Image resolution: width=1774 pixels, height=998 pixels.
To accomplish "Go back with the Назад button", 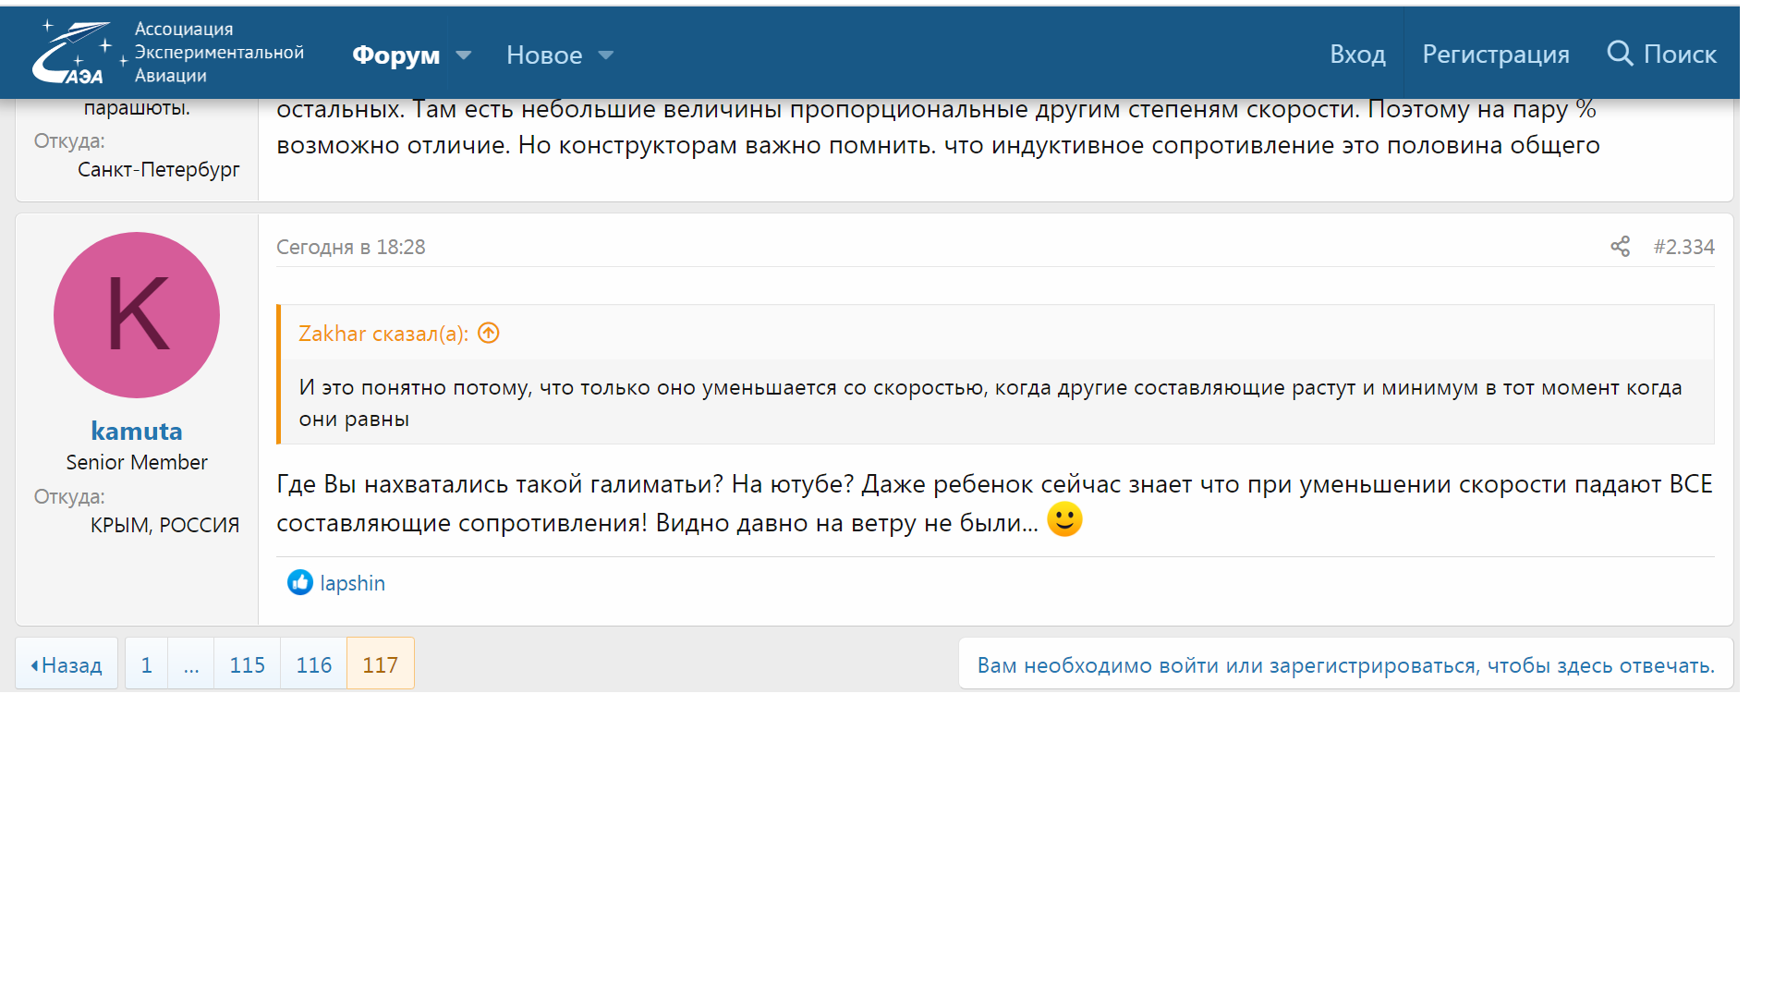I will [x=67, y=664].
